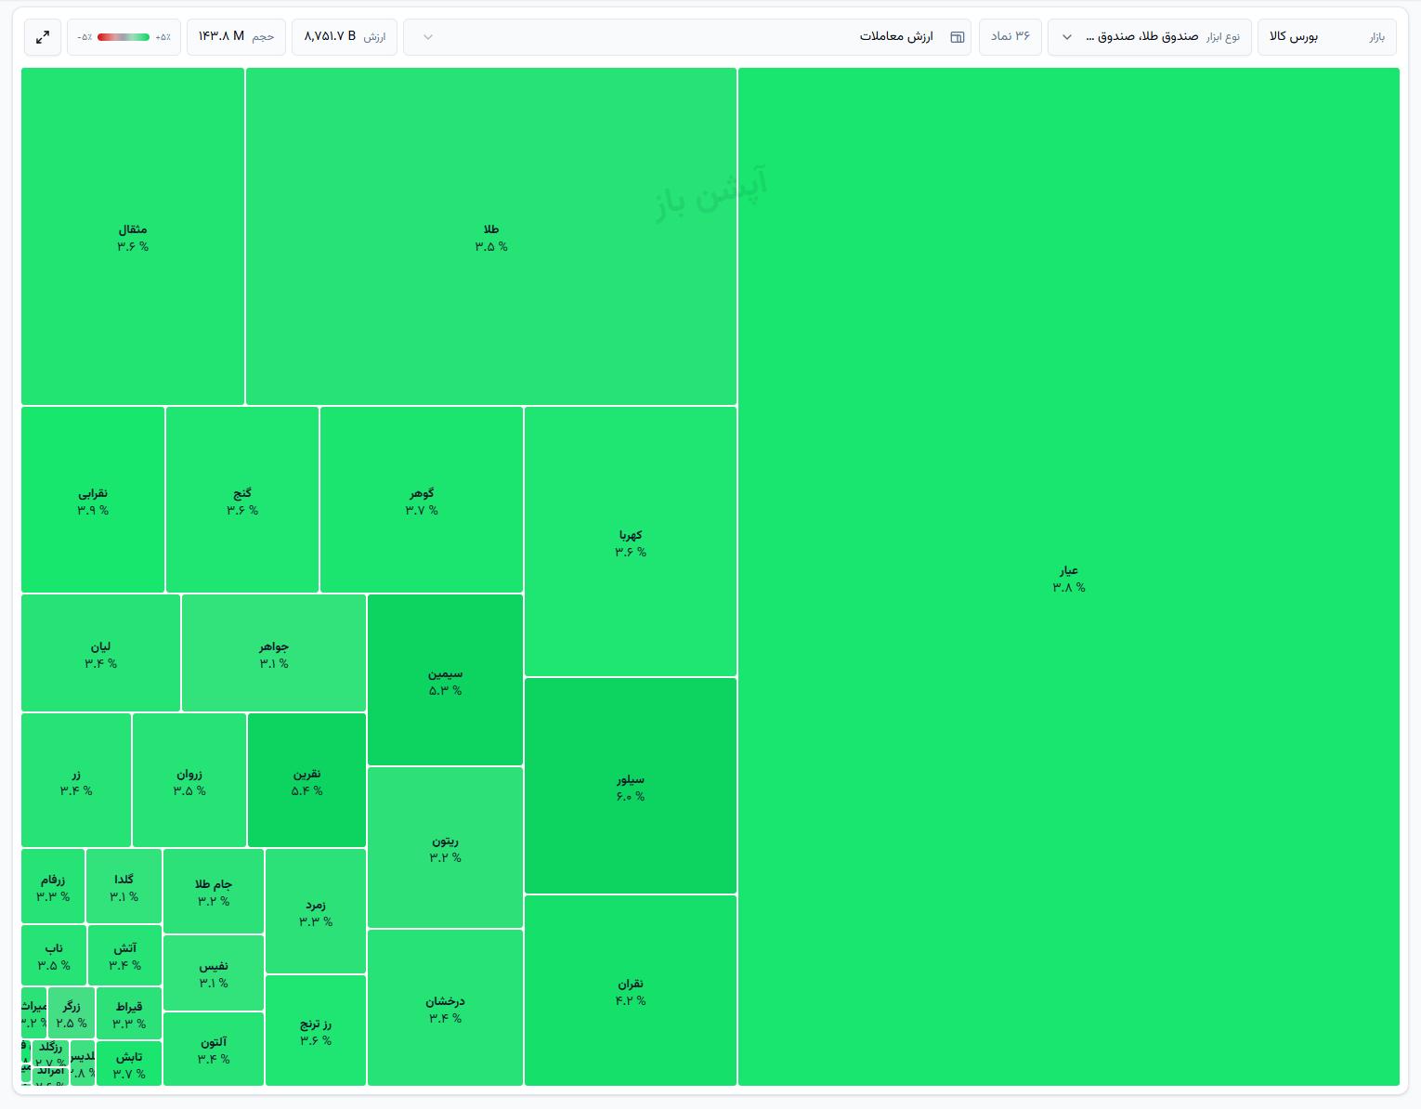Click the ۳۶ نماد symbol count badge
Viewport: 1421px width, 1109px height.
(1010, 37)
